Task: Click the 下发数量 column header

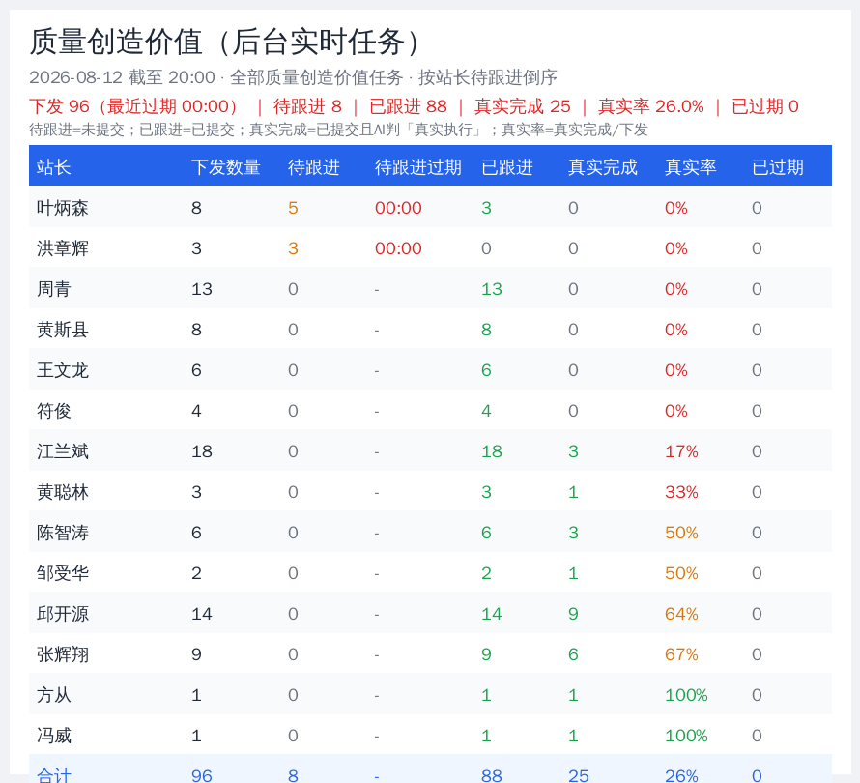Action: (226, 167)
